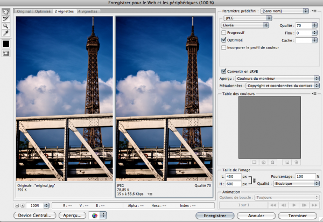Toggle slice visibility icon
The height and width of the screenshot is (222, 323).
point(6,53)
